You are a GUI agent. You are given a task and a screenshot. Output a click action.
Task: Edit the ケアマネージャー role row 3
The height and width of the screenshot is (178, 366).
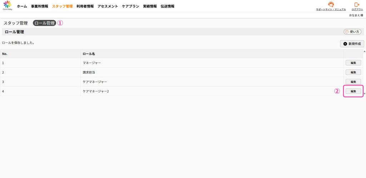click(353, 82)
